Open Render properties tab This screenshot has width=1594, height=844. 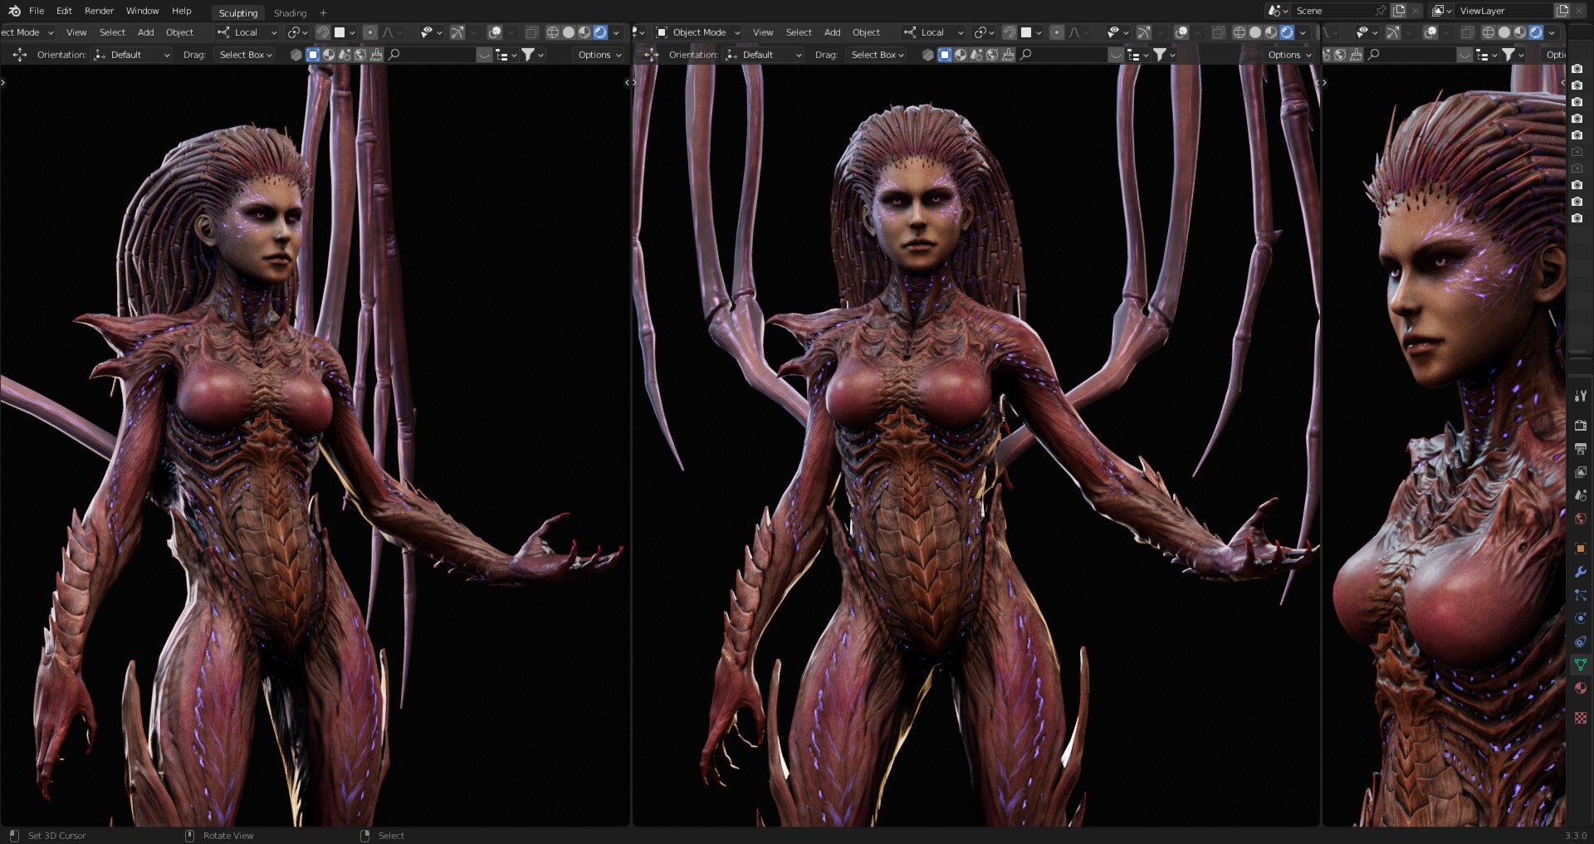click(1581, 426)
